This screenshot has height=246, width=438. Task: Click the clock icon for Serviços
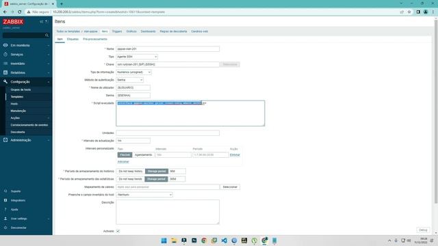pyautogui.click(x=5, y=55)
